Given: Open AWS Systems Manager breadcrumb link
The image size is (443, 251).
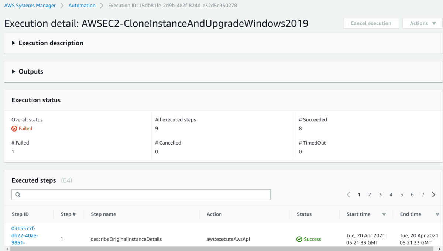Looking at the screenshot, I should point(30,6).
